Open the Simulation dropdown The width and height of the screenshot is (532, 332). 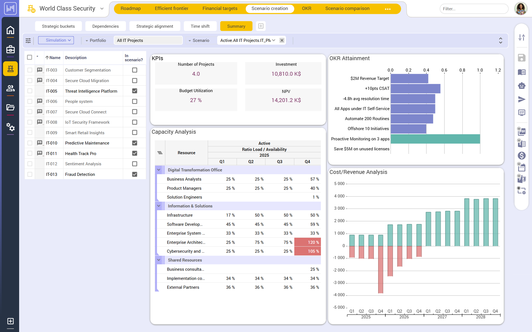[x=56, y=40]
